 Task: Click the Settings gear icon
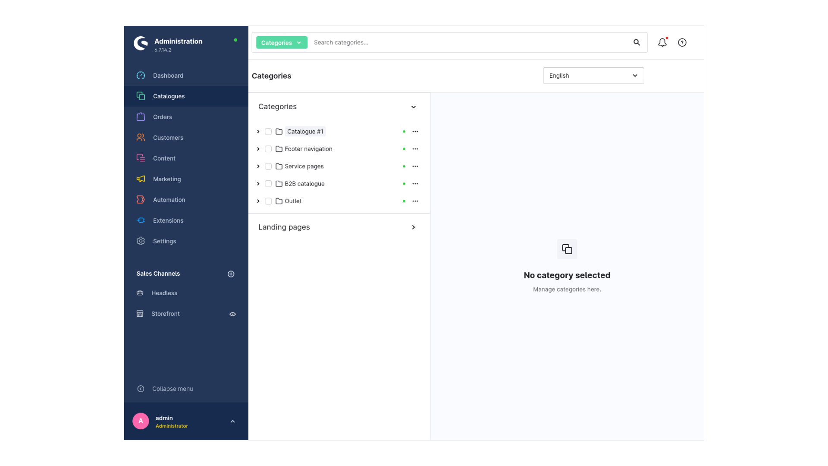point(141,241)
